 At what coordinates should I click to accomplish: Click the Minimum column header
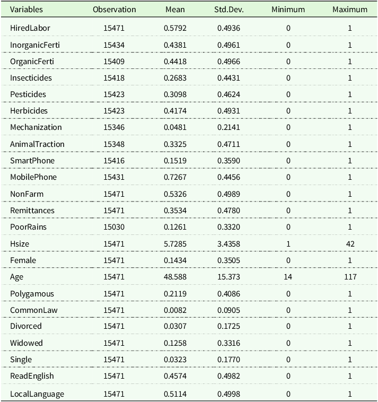pos(288,10)
